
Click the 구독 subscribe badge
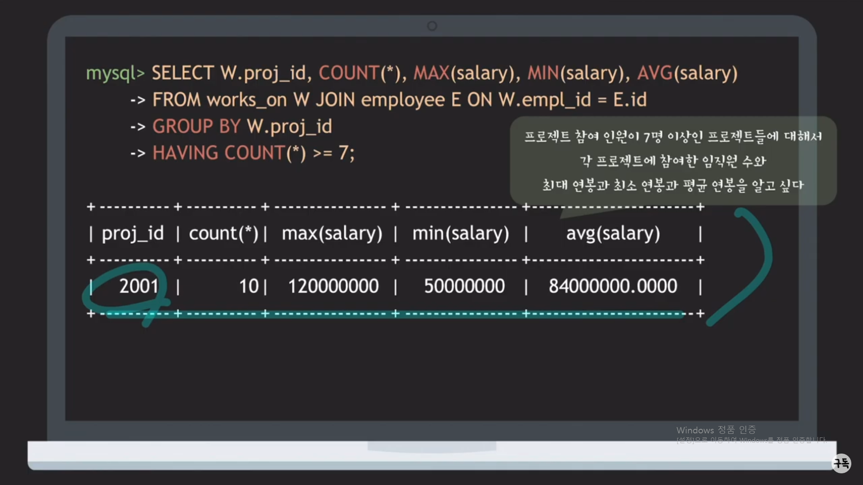coord(841,463)
